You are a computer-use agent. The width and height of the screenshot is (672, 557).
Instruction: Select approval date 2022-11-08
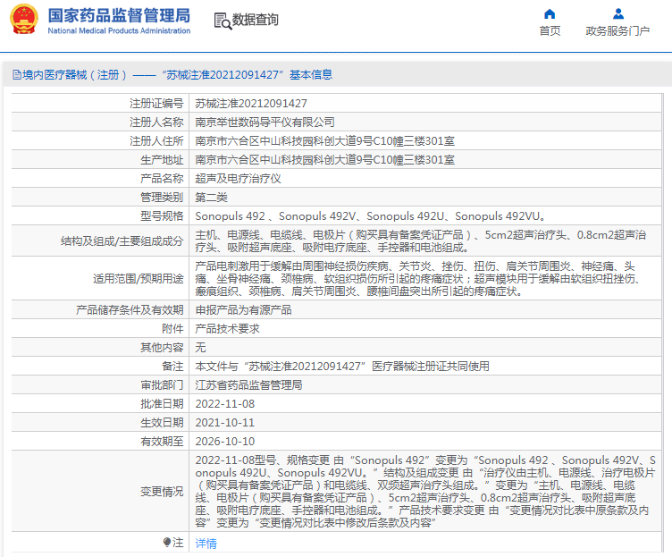[x=225, y=404]
